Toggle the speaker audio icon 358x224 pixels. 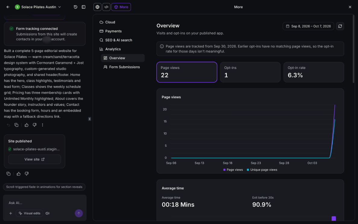click(47, 213)
